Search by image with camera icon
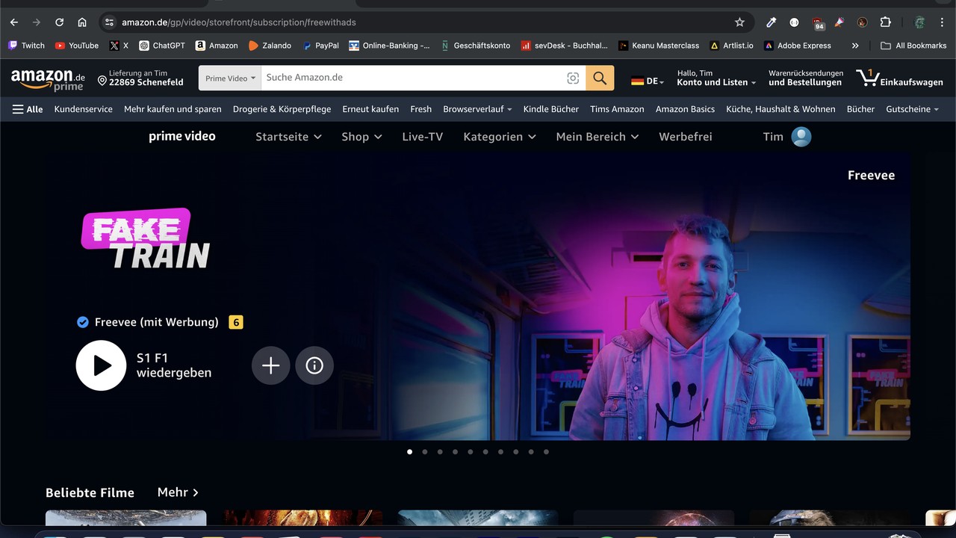Image resolution: width=956 pixels, height=538 pixels. pos(573,78)
